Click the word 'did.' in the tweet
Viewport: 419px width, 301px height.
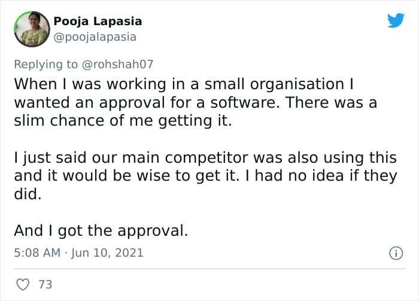pos(28,194)
